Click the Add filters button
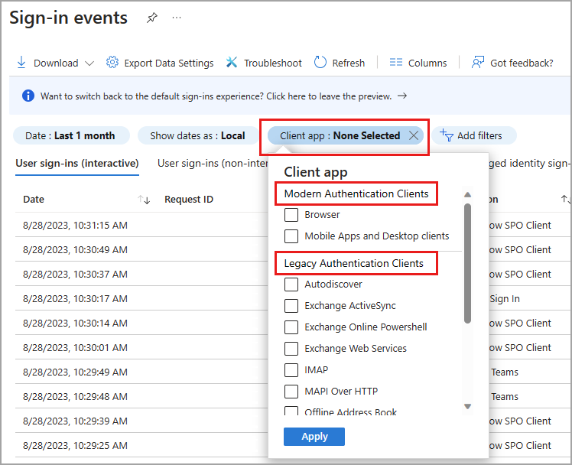 click(x=473, y=135)
